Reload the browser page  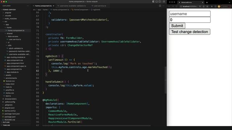[177, 6]
